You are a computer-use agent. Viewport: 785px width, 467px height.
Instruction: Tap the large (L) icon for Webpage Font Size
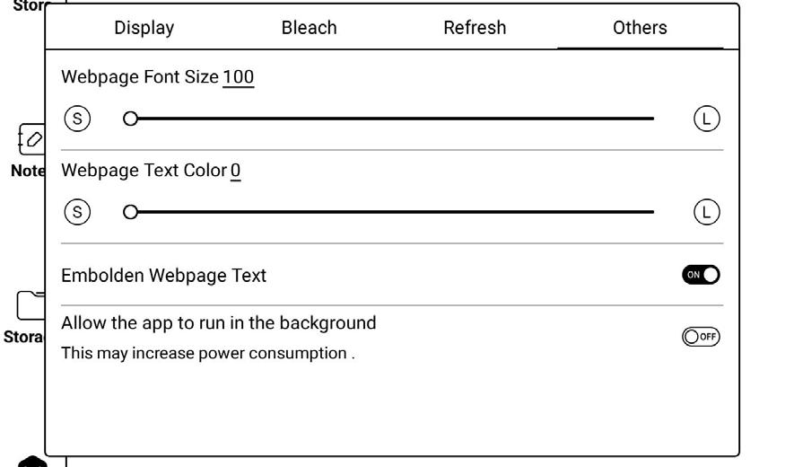click(707, 118)
